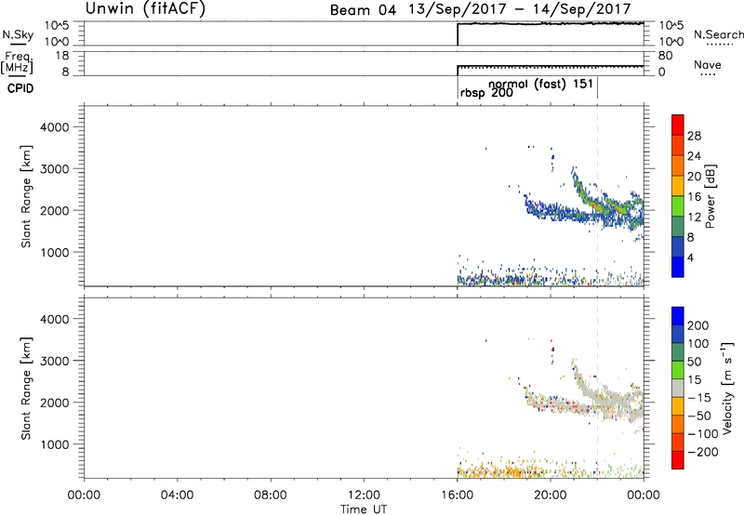Click the 'CPID' label

tap(20, 88)
